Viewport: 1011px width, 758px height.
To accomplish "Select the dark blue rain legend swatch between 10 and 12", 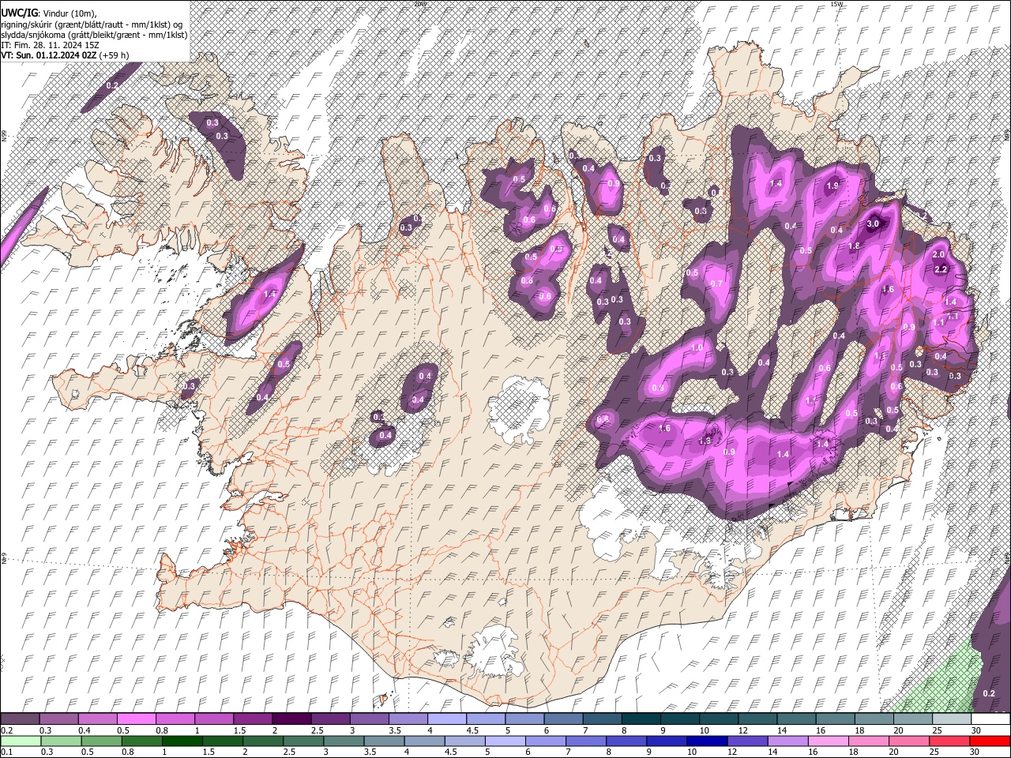I will click(707, 741).
